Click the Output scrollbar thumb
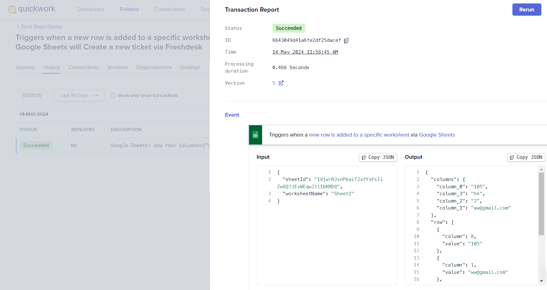The width and height of the screenshot is (547, 290). (541, 203)
